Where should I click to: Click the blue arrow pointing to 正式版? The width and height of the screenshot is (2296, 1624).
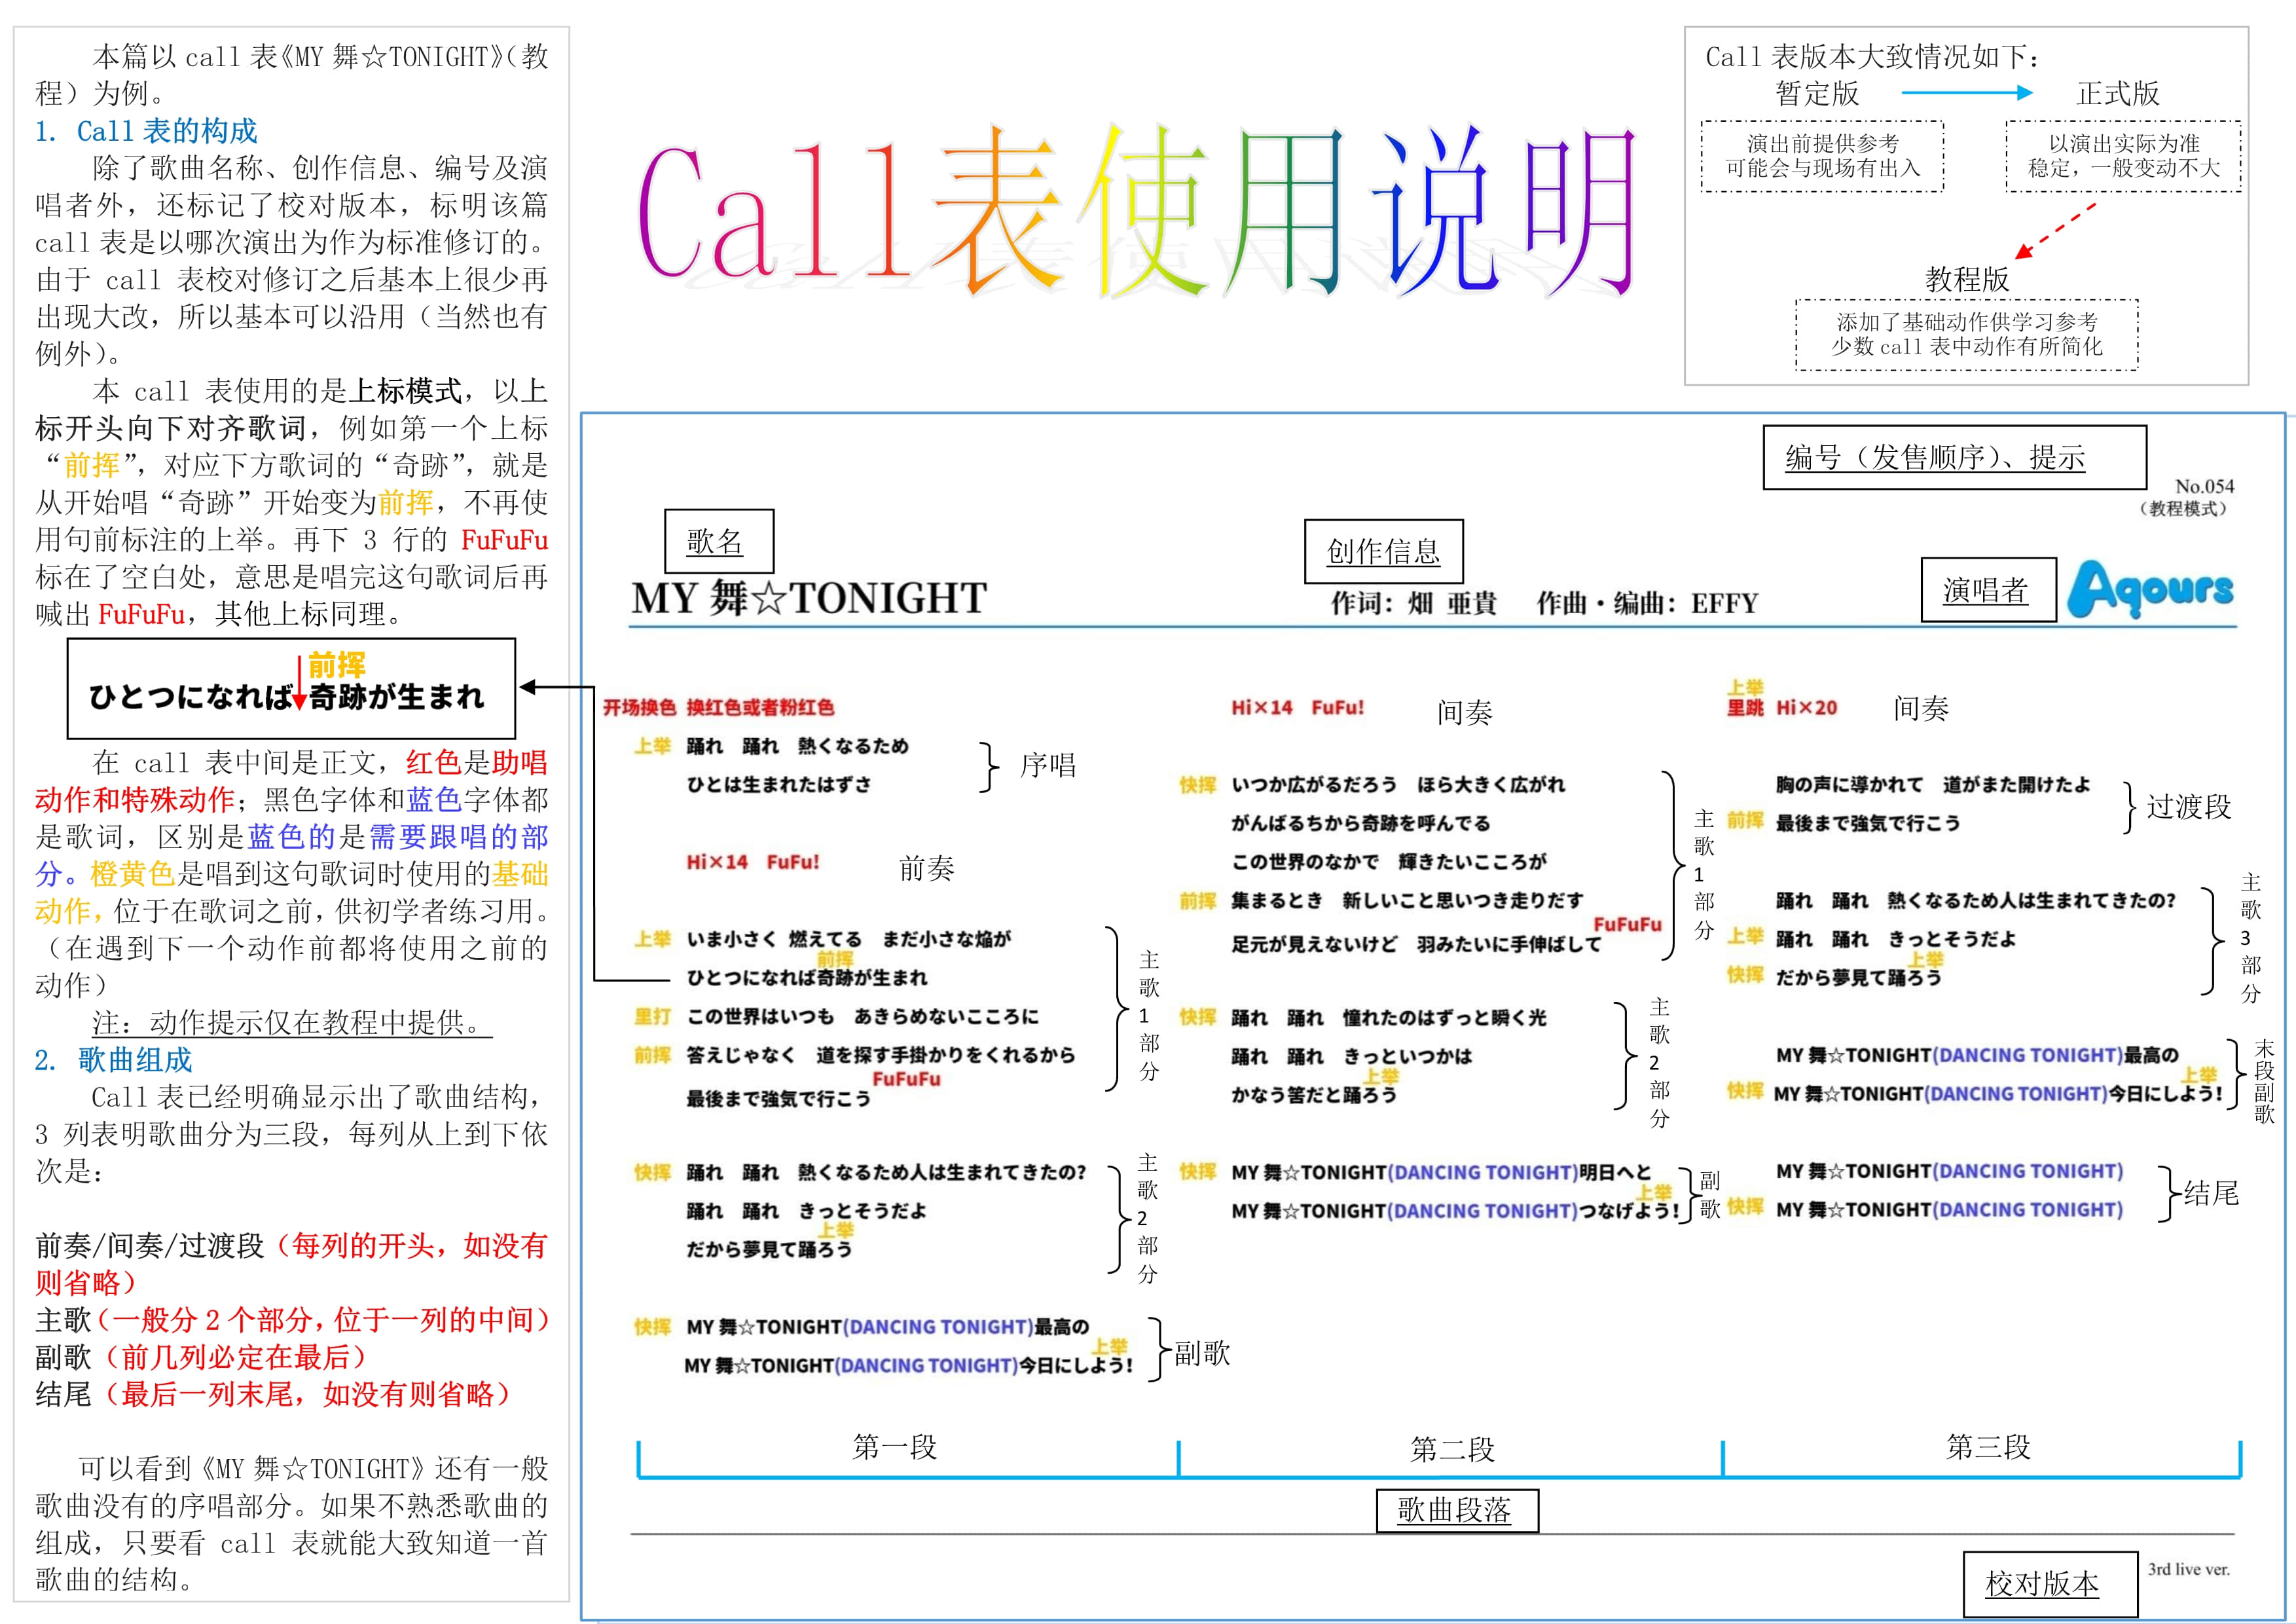[x=1966, y=93]
